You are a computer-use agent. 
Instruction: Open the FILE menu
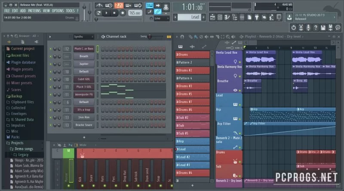[x=7, y=11]
